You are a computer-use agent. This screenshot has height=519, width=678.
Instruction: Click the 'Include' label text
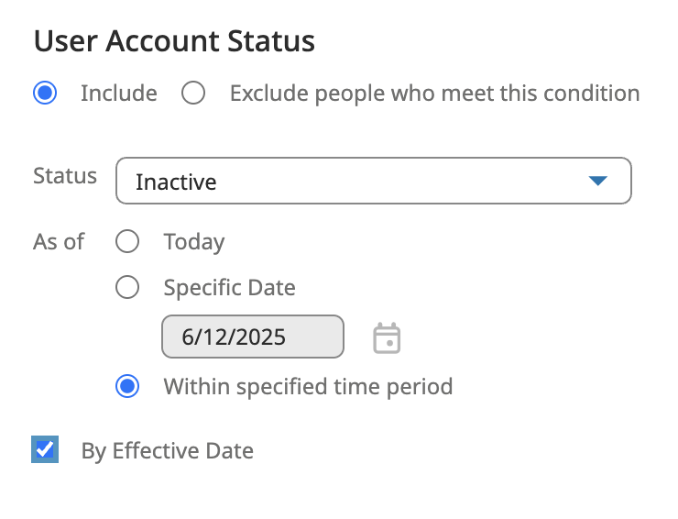point(118,94)
